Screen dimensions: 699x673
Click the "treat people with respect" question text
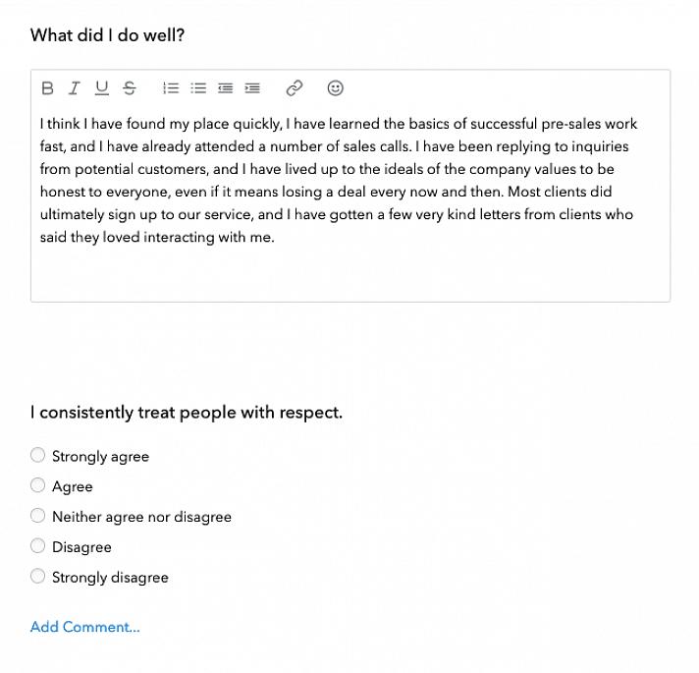coord(187,413)
